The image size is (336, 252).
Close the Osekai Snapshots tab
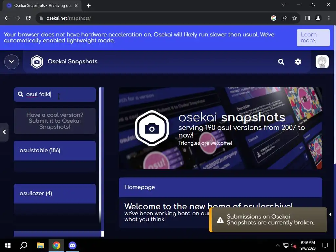click(x=76, y=6)
